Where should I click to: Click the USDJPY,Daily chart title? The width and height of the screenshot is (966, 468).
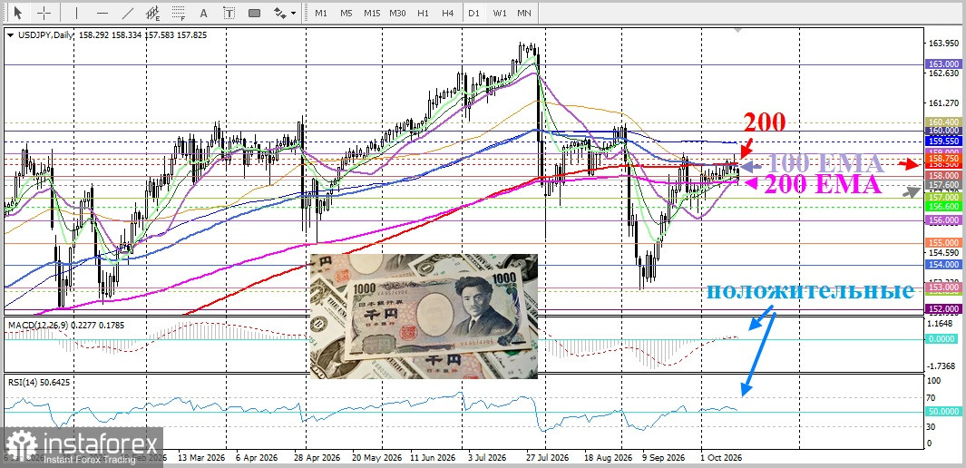click(x=44, y=35)
